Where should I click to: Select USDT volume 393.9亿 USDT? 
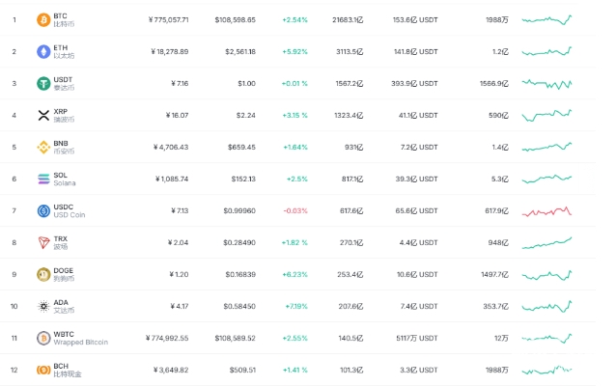pyautogui.click(x=414, y=83)
